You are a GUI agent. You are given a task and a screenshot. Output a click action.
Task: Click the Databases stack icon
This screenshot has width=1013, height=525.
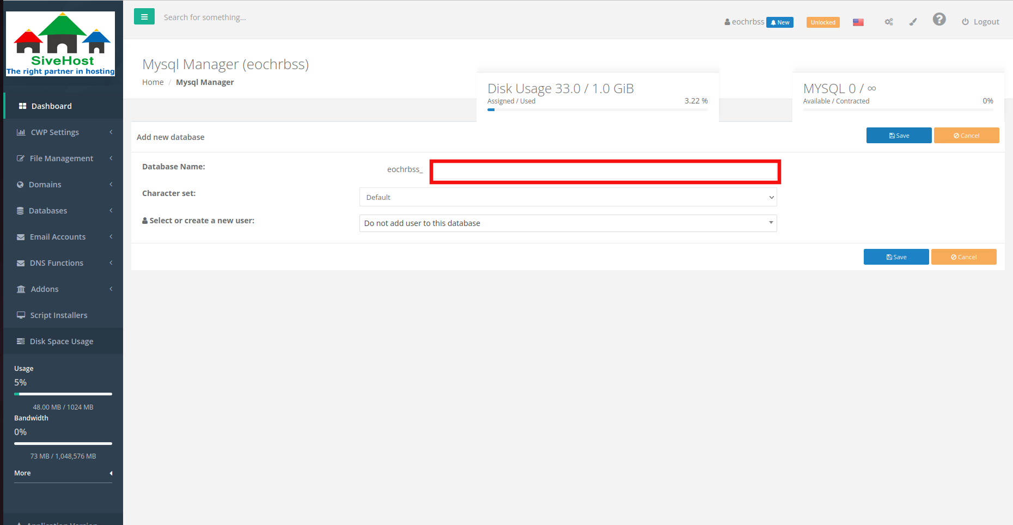click(20, 210)
